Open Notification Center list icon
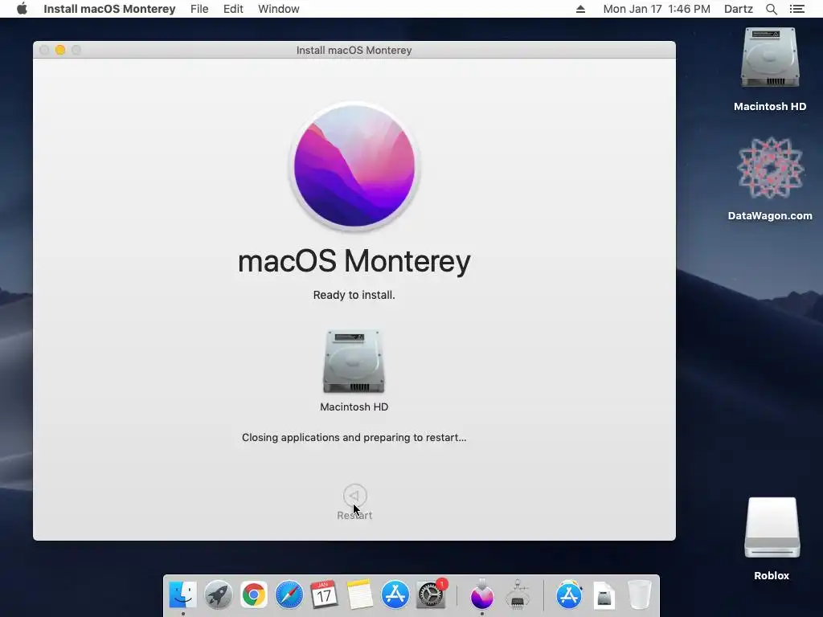 [797, 9]
